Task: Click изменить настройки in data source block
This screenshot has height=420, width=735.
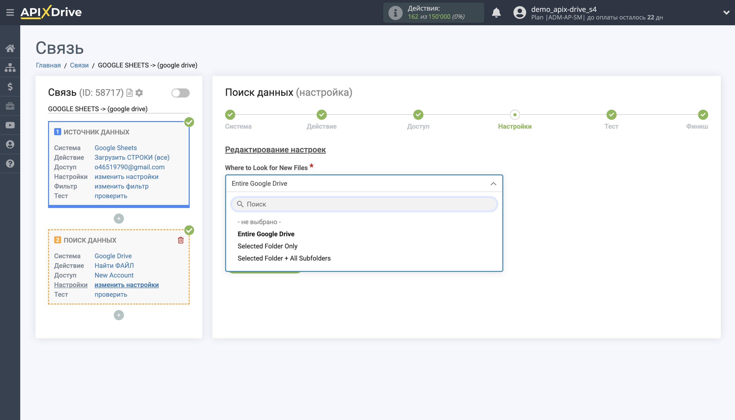Action: click(126, 177)
